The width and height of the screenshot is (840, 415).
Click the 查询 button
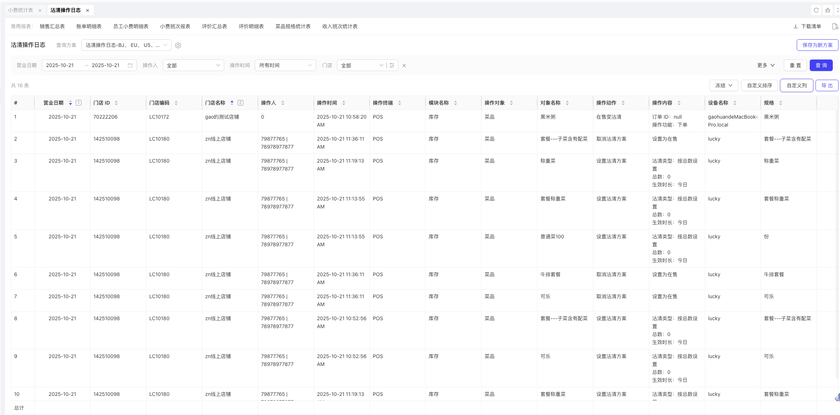click(x=821, y=65)
